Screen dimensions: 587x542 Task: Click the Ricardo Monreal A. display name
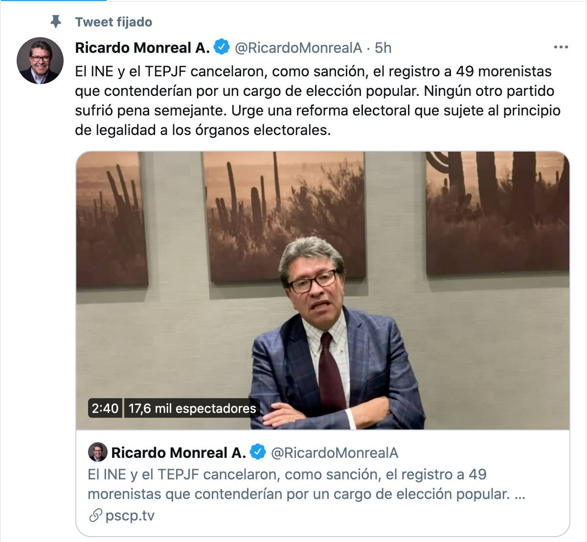[142, 47]
